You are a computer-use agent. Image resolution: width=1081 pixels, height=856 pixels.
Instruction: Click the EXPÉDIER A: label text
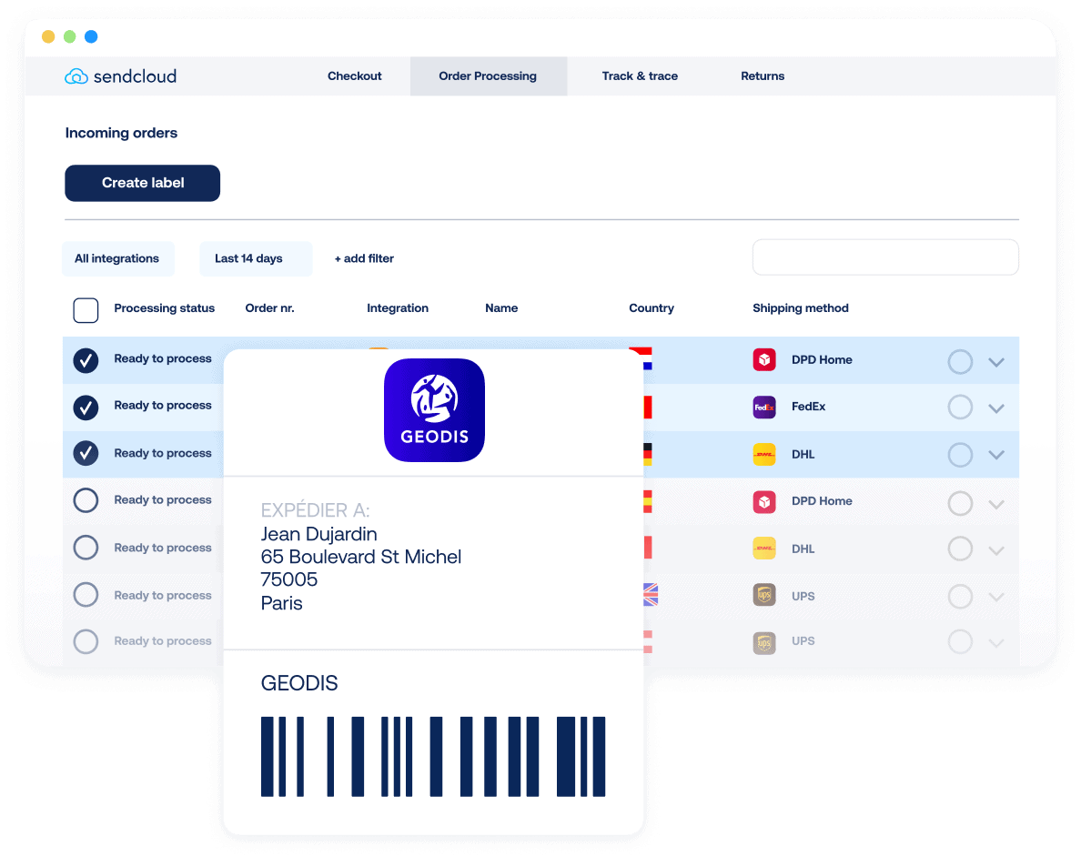(x=315, y=510)
